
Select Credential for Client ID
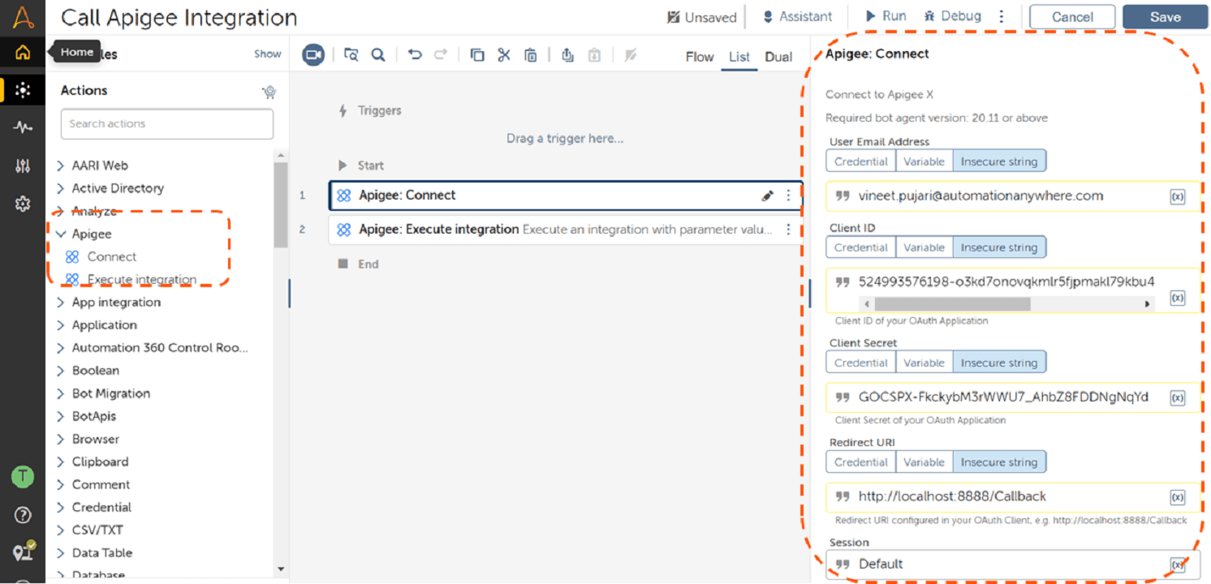tap(860, 247)
